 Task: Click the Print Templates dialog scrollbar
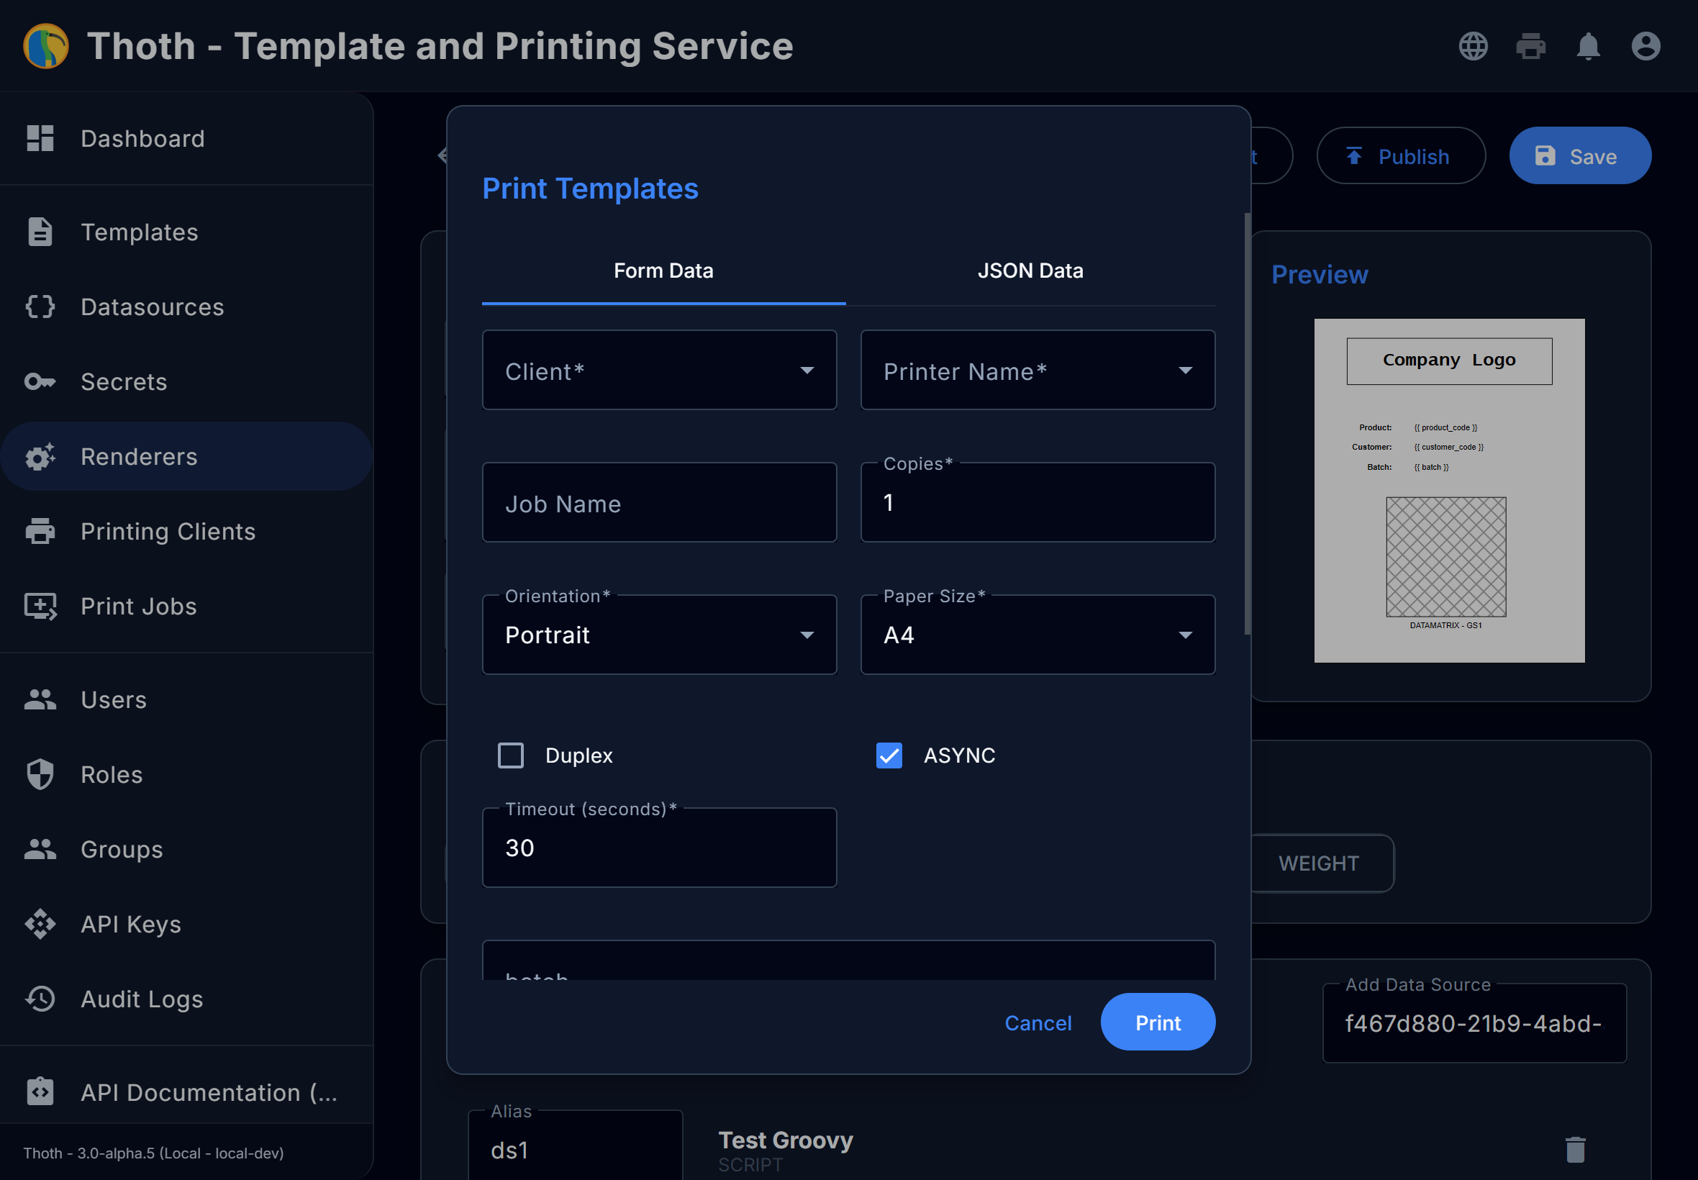coord(1247,424)
